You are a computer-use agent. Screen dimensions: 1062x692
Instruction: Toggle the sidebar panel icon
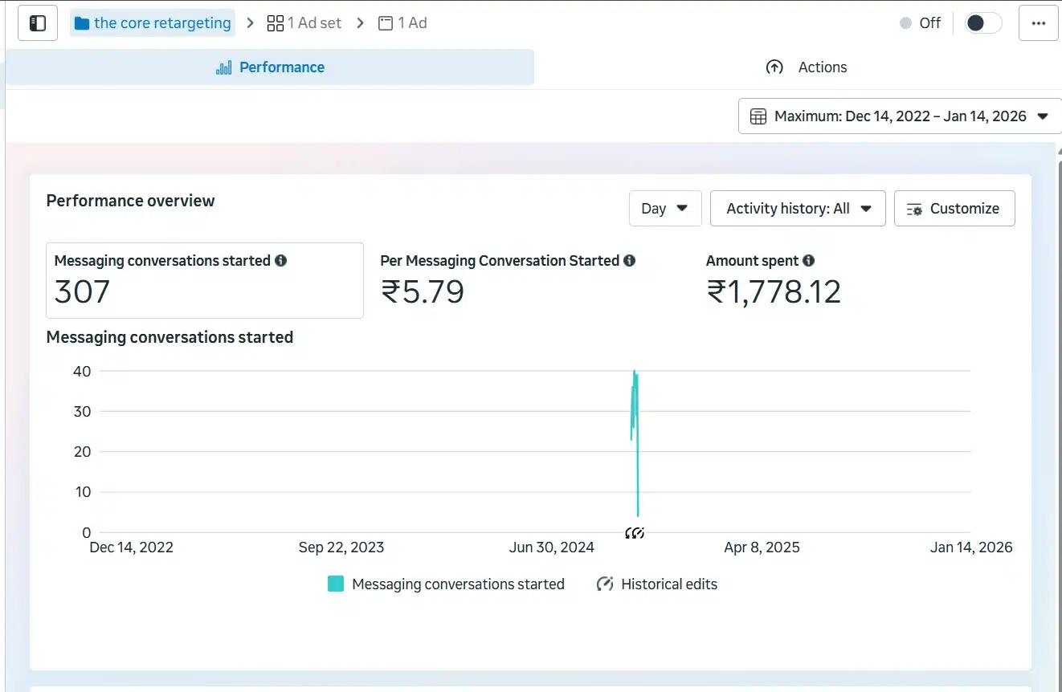(38, 23)
